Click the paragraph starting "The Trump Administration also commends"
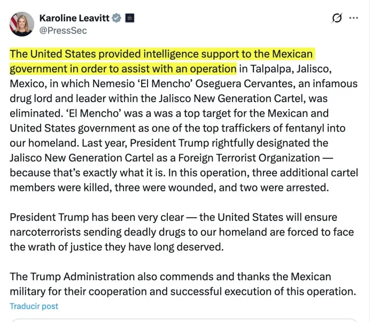The width and height of the screenshot is (372, 322). pos(182,284)
